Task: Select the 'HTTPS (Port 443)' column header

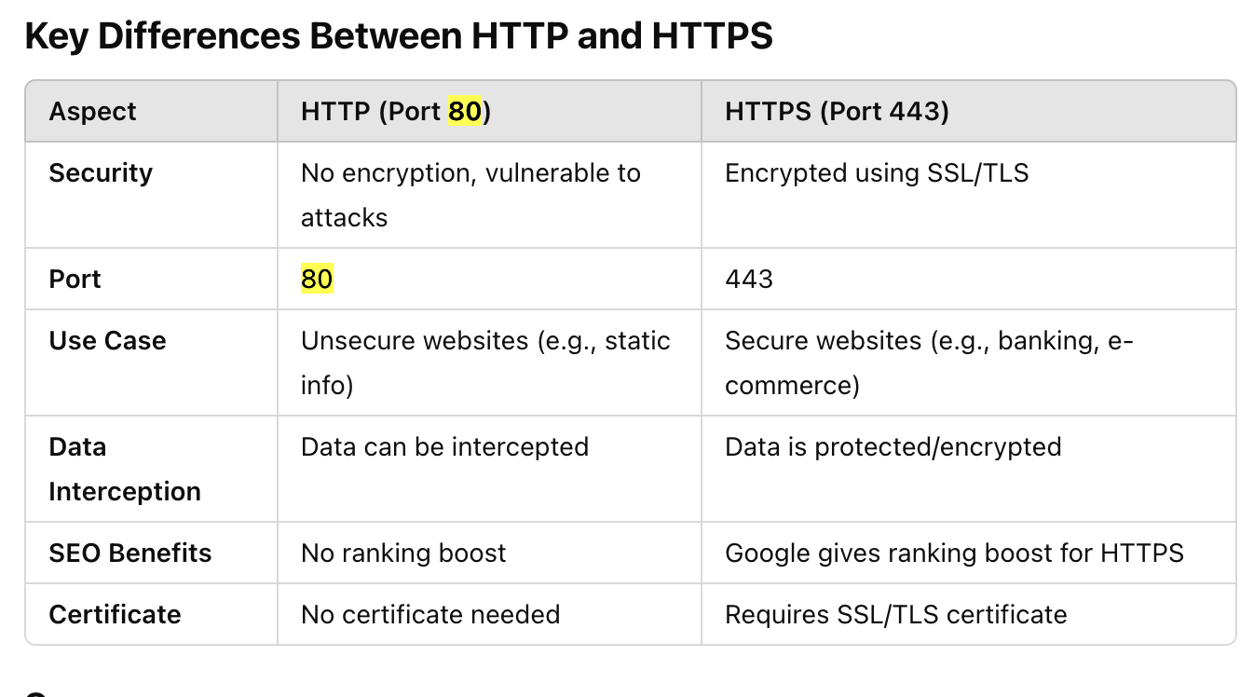Action: (x=837, y=112)
